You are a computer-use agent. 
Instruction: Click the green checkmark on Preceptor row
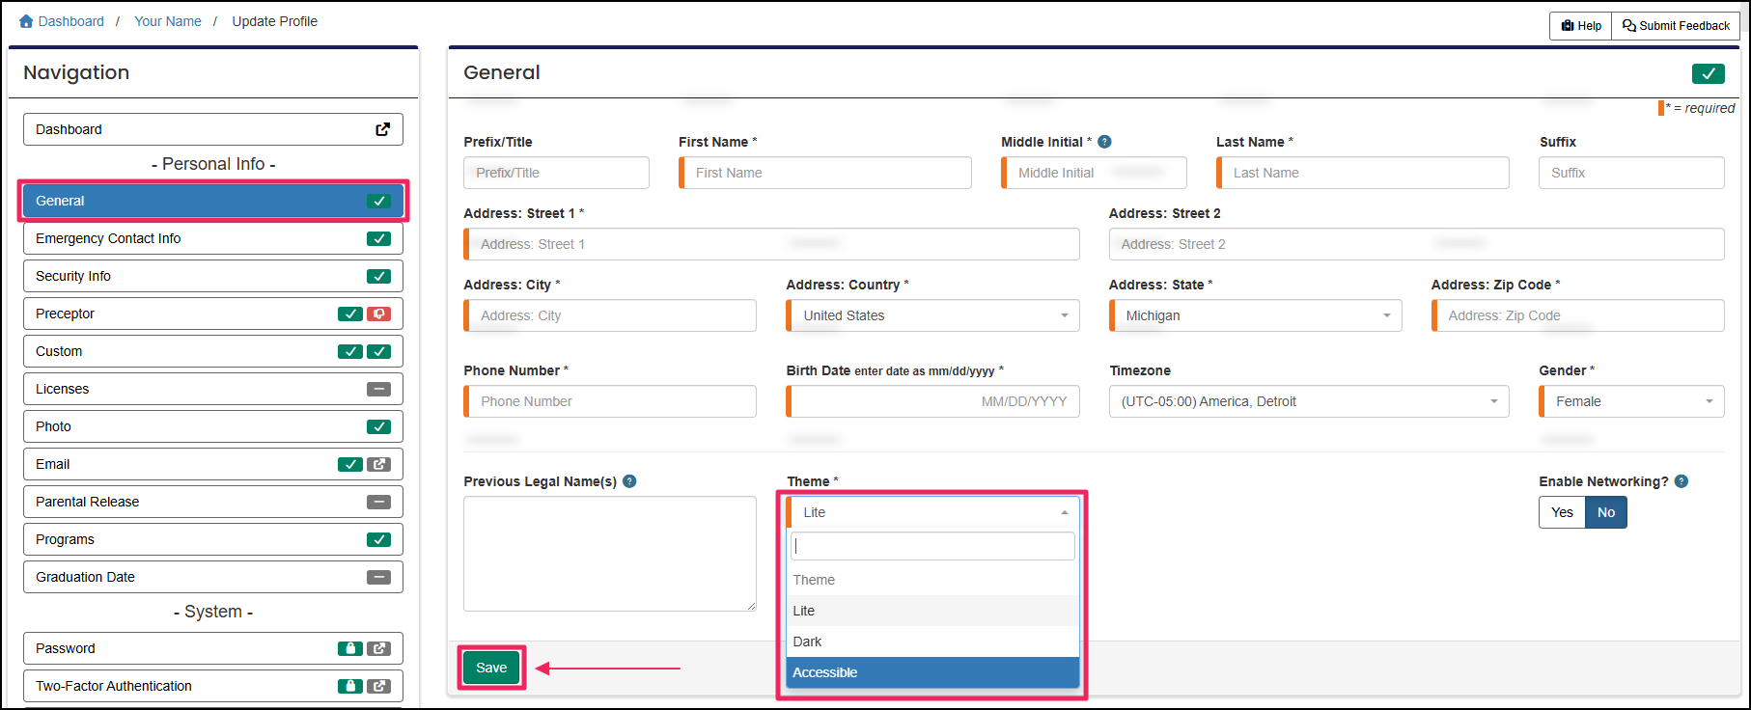click(x=349, y=314)
